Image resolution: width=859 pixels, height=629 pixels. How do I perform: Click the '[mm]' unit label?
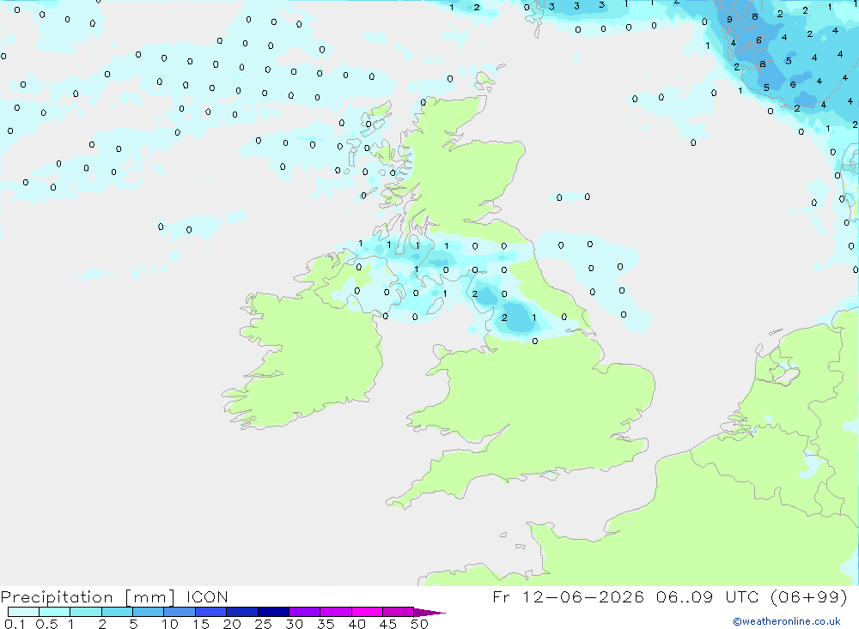pos(150,597)
